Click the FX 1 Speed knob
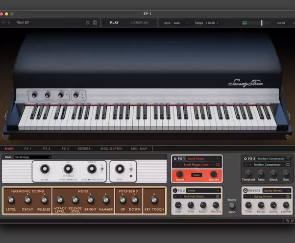 (x=179, y=174)
